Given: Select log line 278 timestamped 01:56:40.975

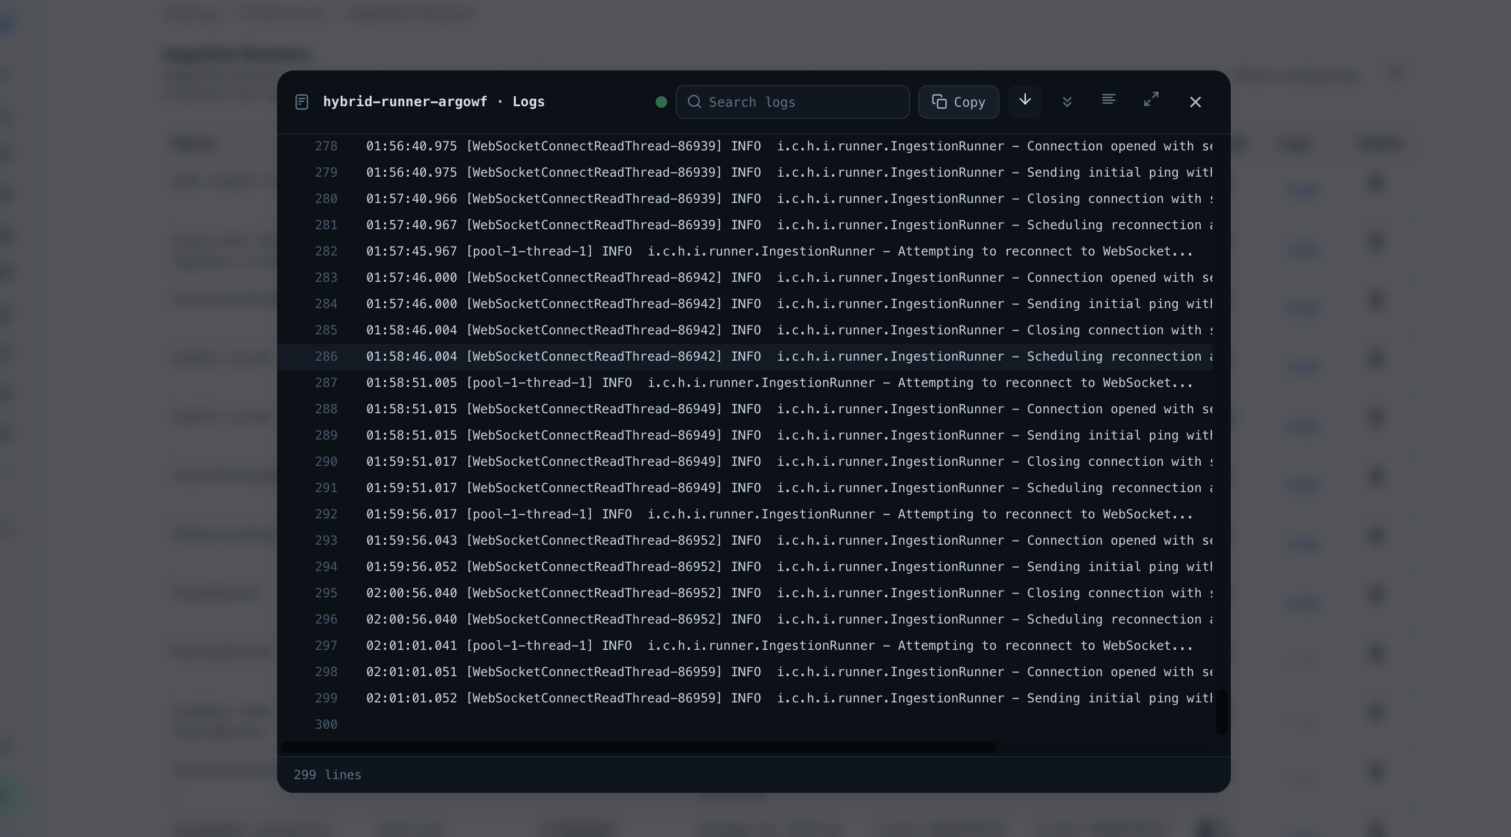Looking at the screenshot, I should point(745,146).
